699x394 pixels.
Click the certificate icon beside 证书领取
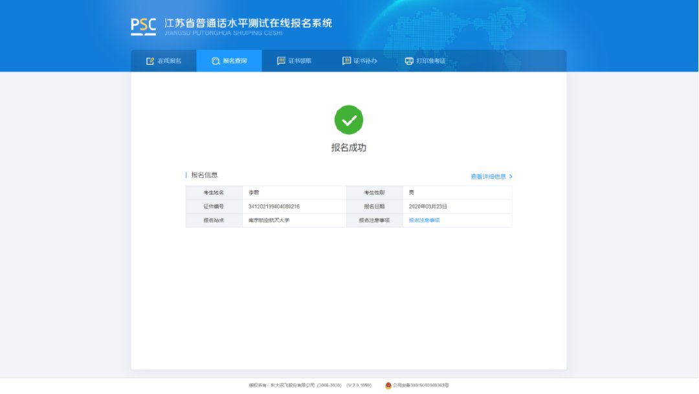tap(281, 61)
